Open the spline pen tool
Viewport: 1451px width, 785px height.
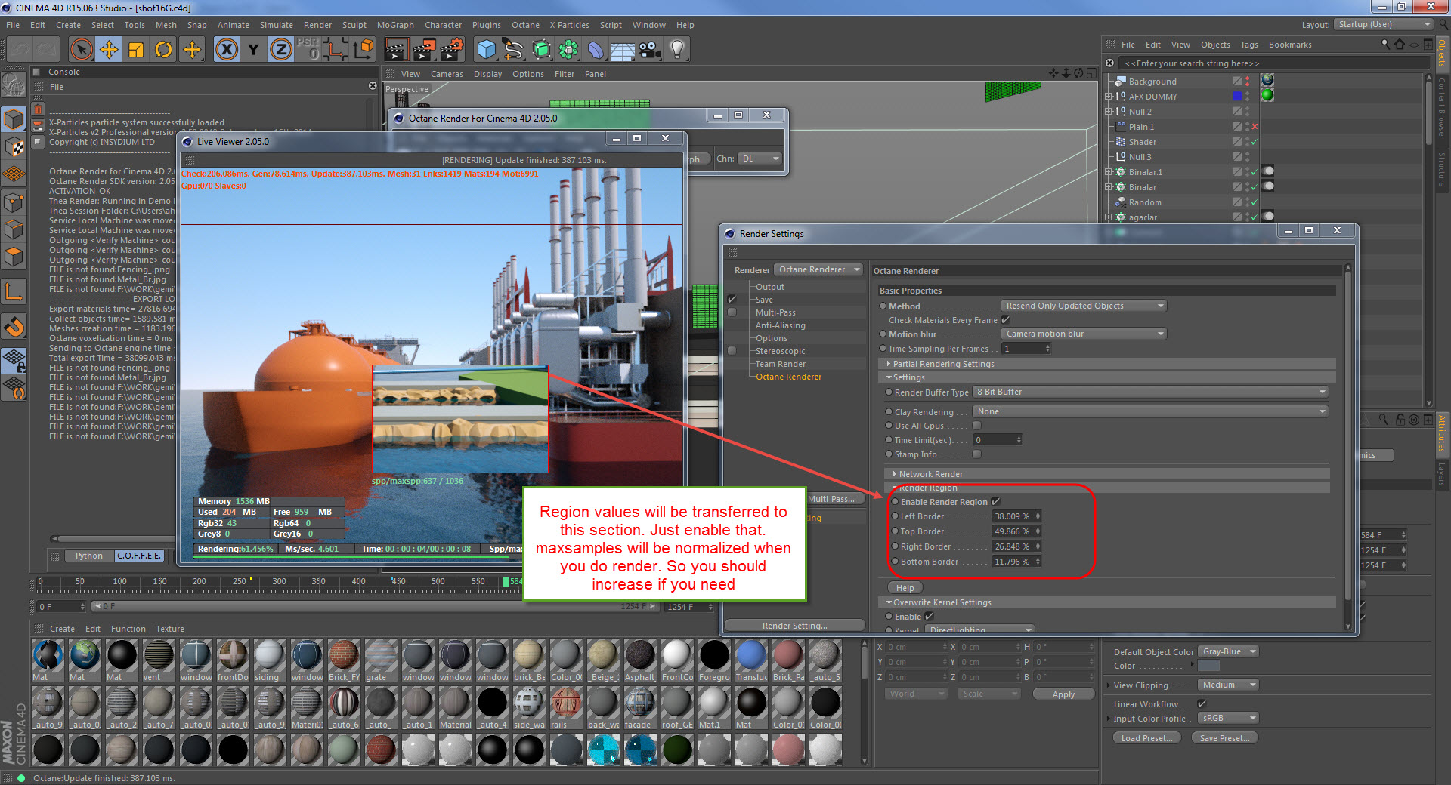(514, 50)
